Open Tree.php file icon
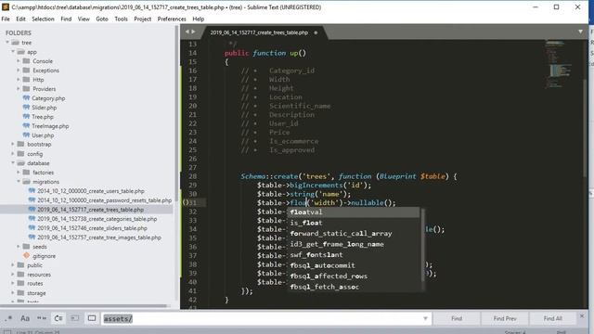Viewport: 594px width, 334px height. (x=26, y=117)
